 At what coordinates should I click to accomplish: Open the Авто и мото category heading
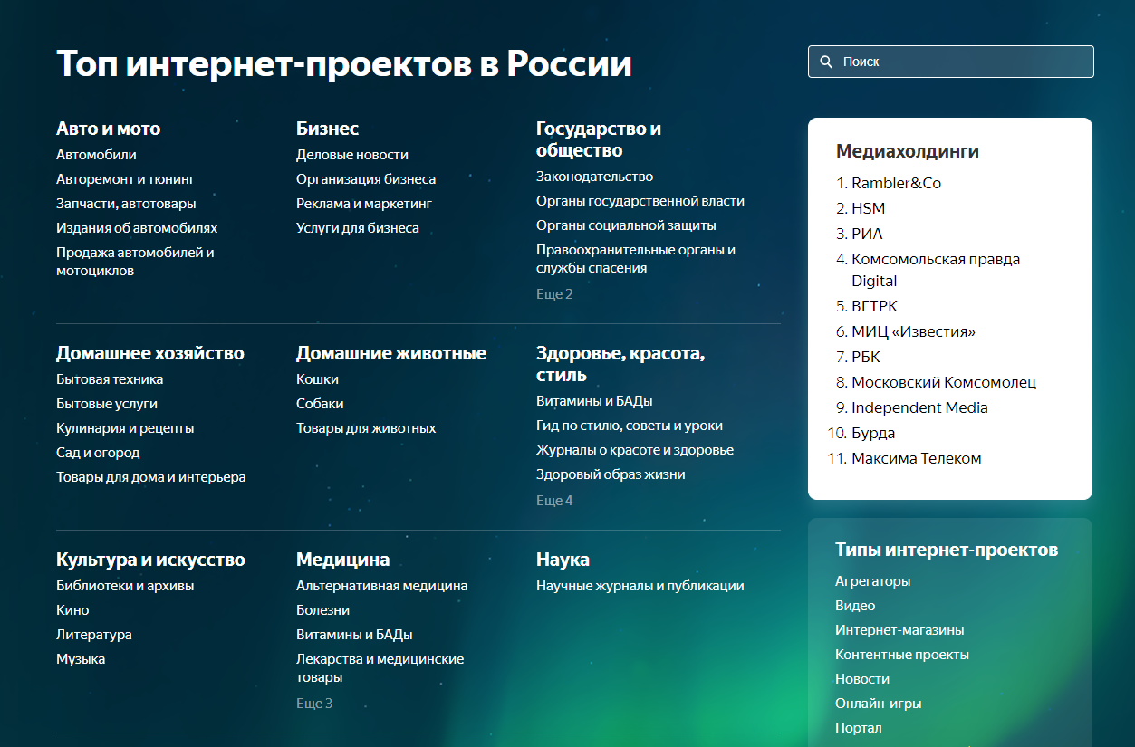click(x=108, y=129)
